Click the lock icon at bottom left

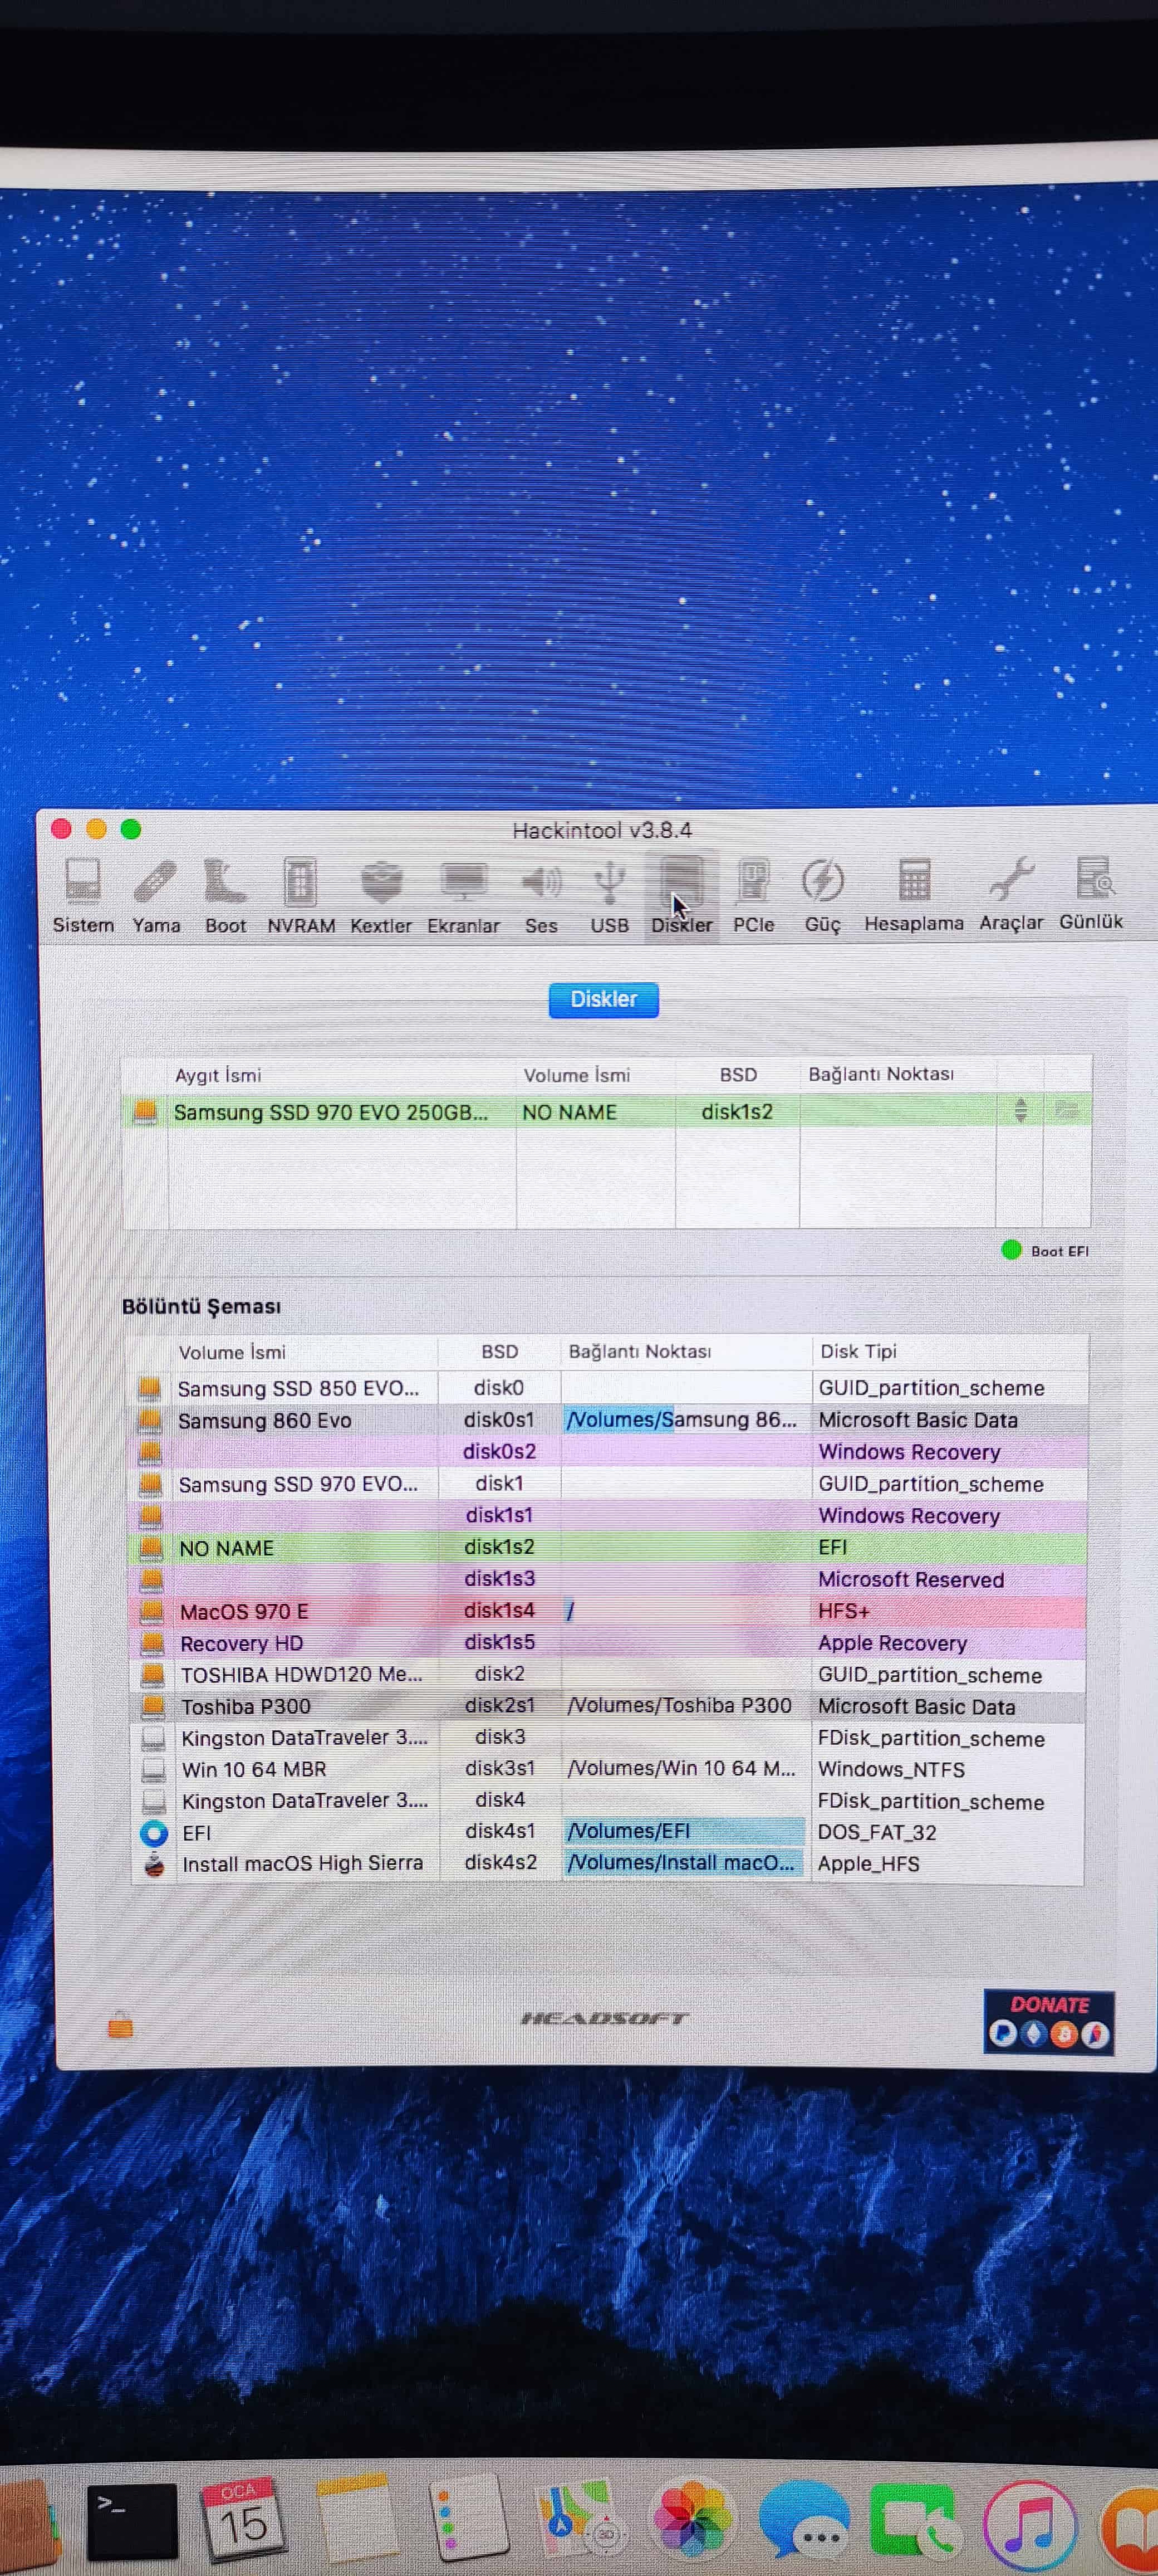(x=120, y=2026)
